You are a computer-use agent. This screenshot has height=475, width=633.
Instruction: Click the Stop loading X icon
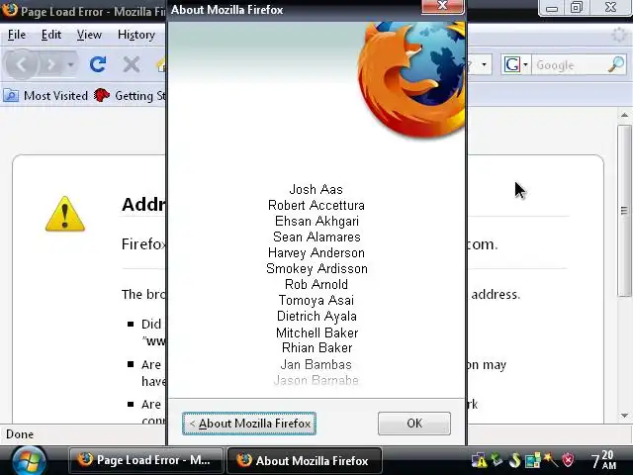pos(132,64)
